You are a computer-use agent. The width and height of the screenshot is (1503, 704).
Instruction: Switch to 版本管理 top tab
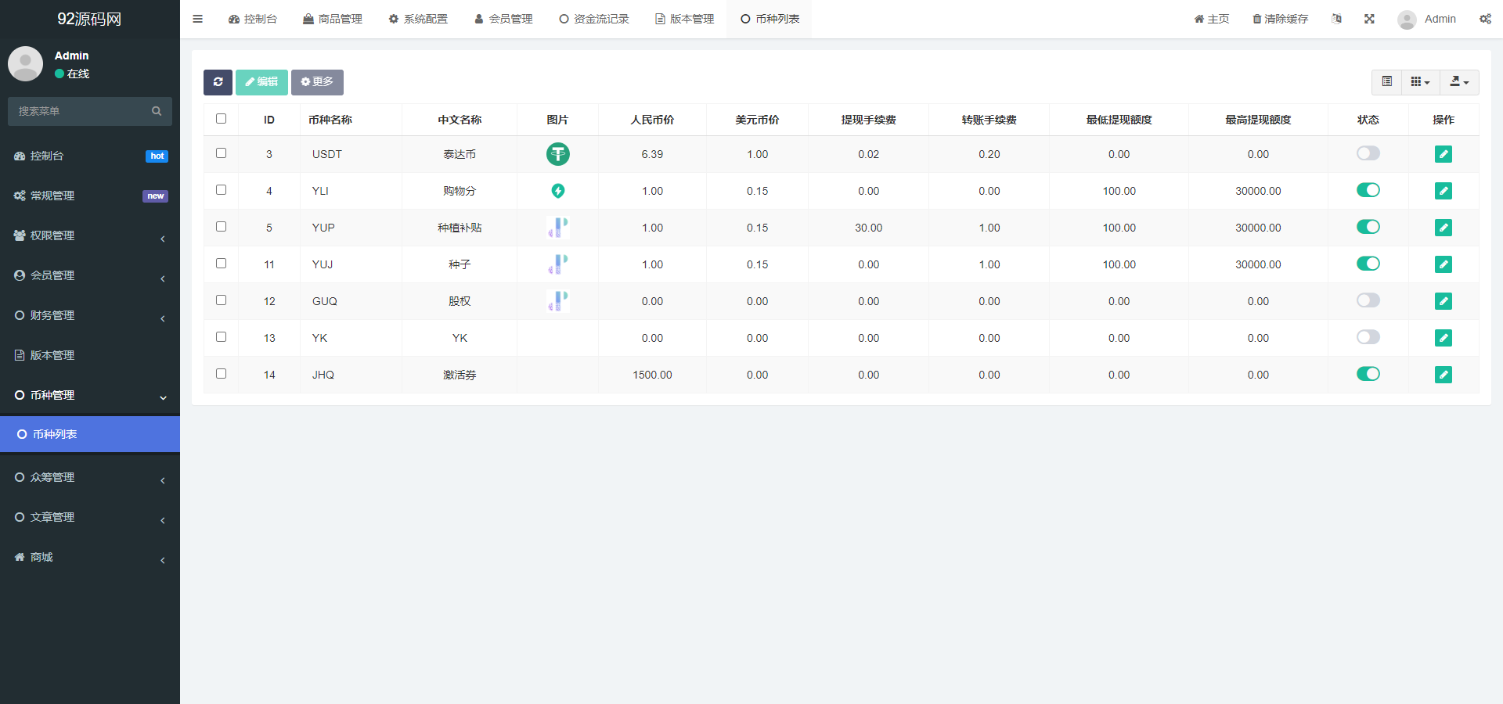click(x=685, y=19)
